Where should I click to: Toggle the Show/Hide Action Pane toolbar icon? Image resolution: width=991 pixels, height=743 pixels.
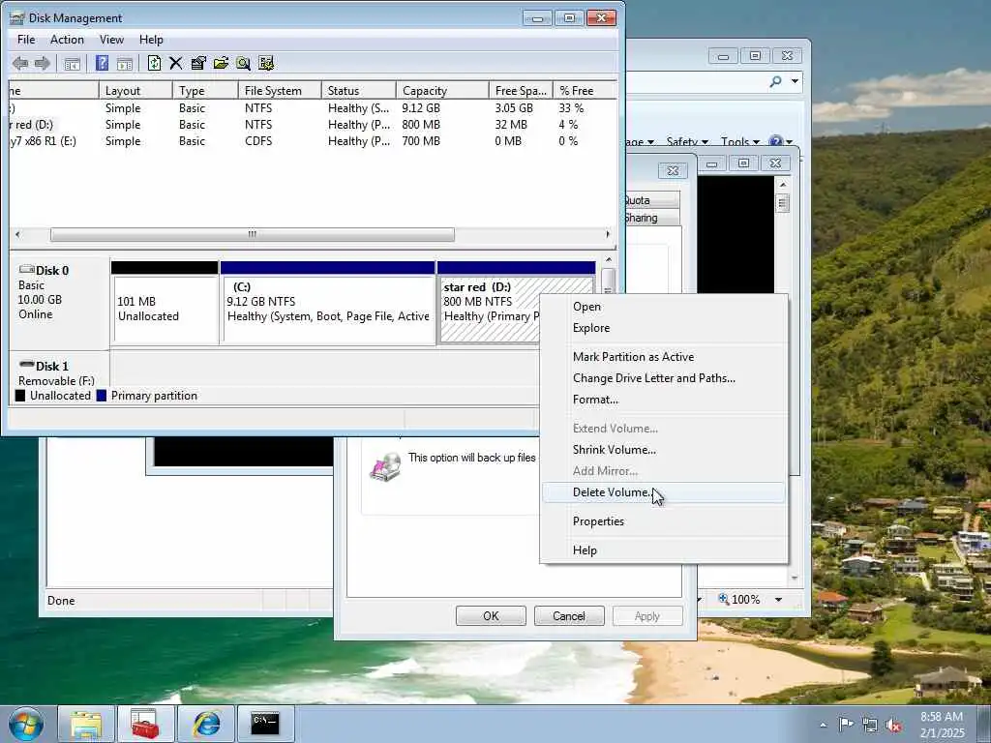(125, 63)
